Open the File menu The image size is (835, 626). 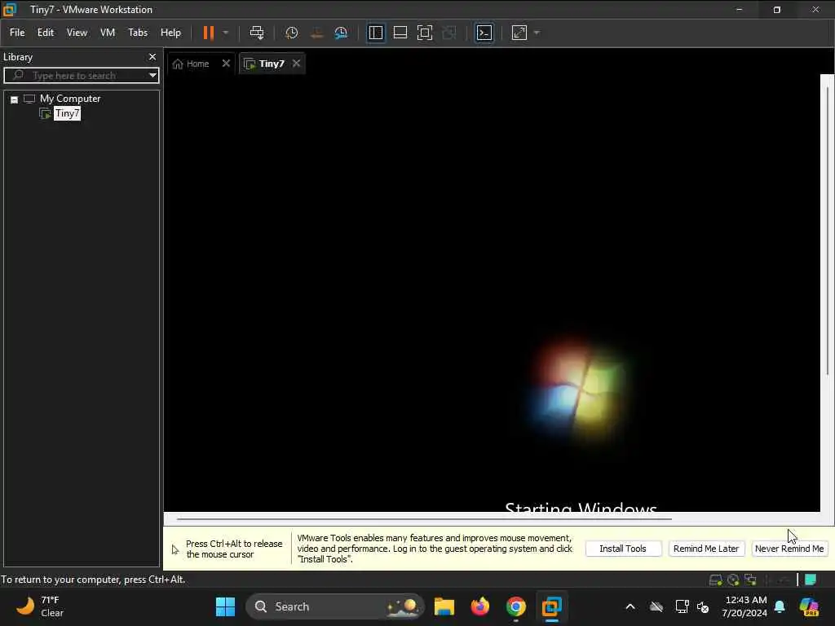click(x=17, y=33)
